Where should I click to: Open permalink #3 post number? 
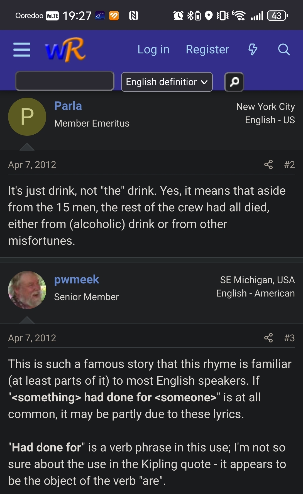289,338
